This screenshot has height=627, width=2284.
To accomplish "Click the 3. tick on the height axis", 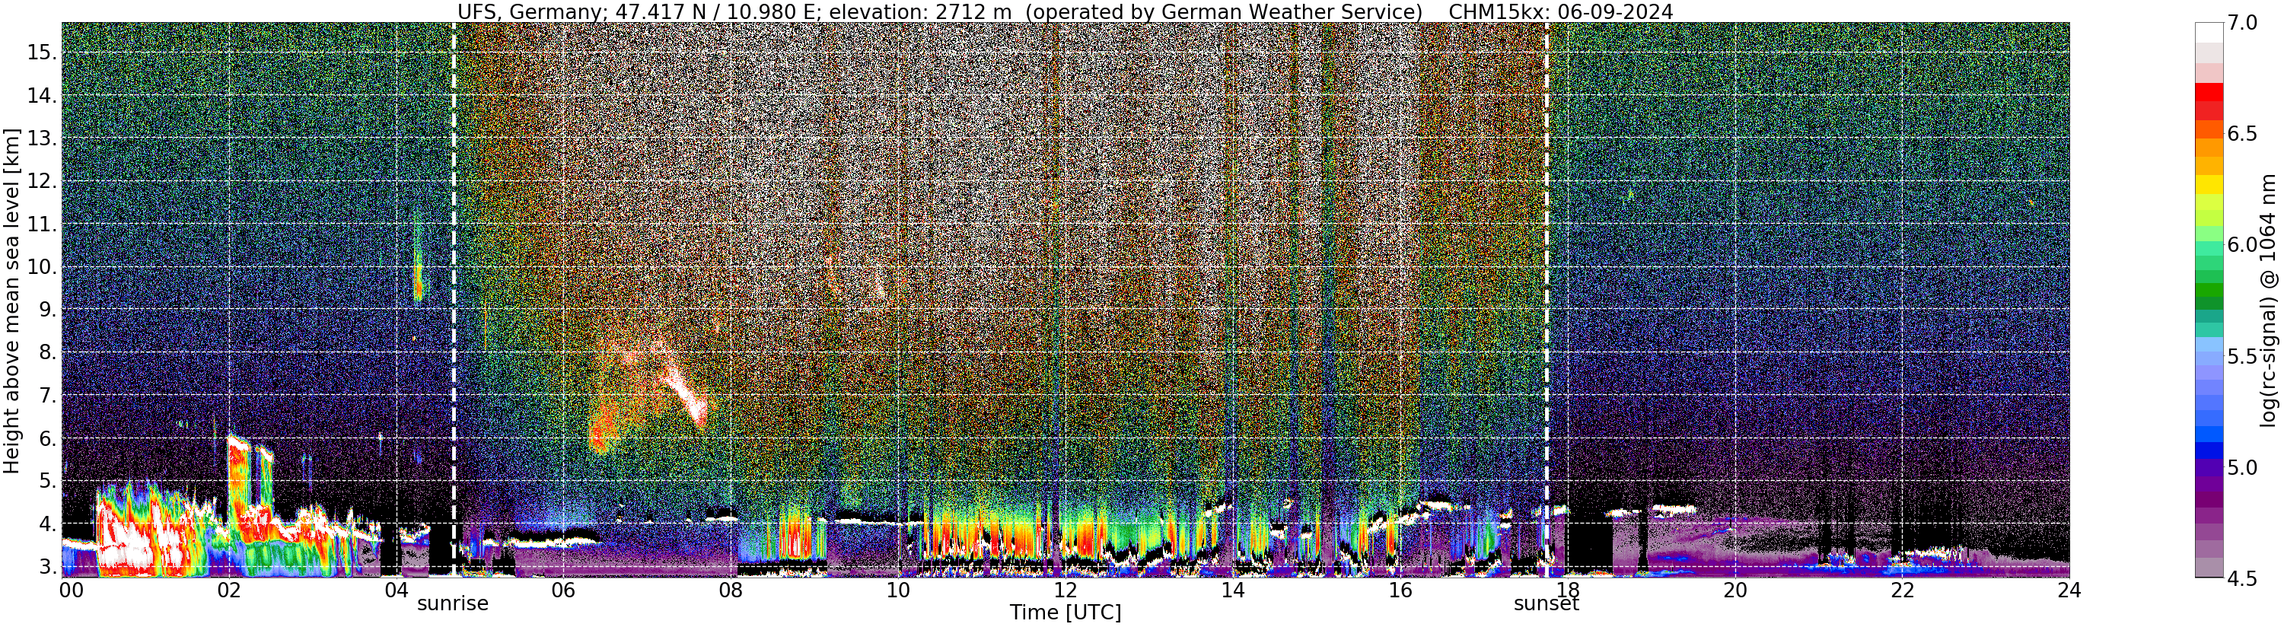I will point(47,567).
